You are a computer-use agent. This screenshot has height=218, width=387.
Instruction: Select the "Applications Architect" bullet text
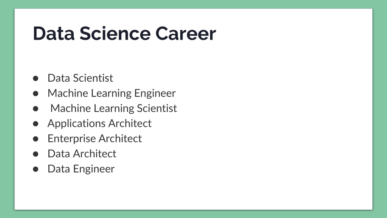99,124
